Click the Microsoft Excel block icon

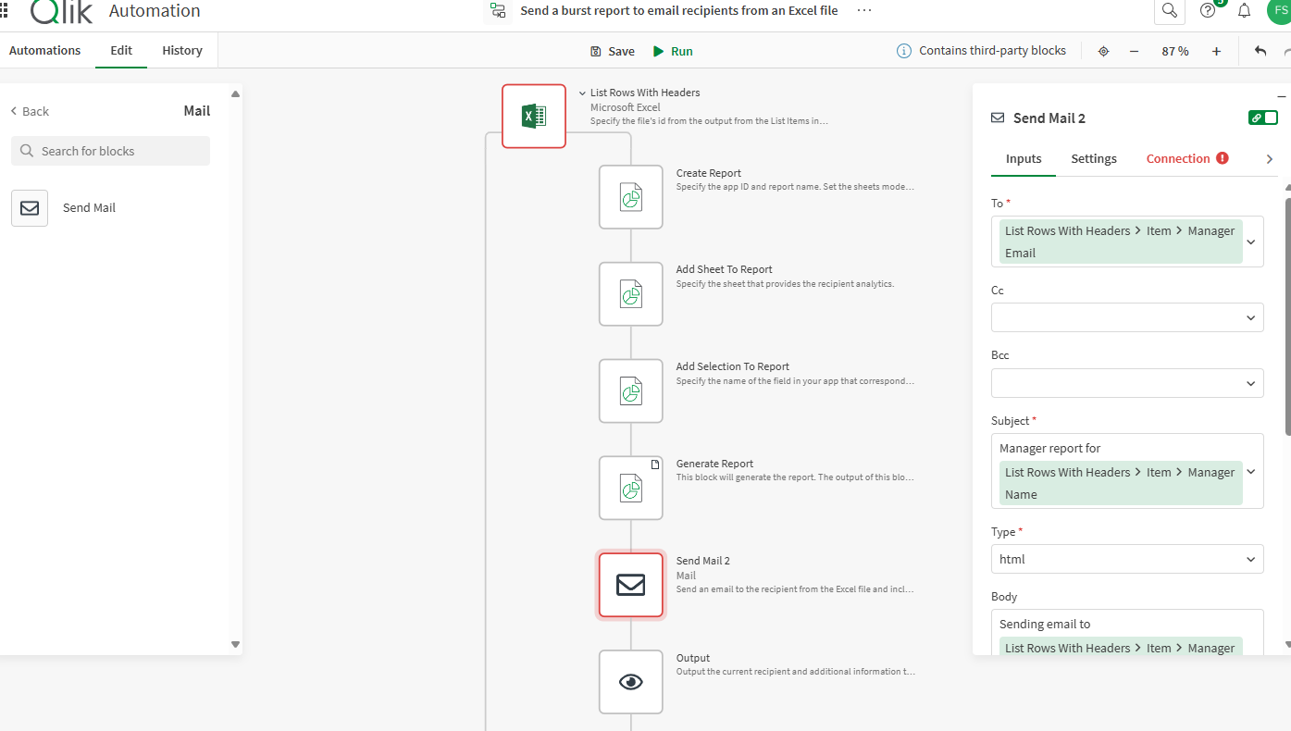pyautogui.click(x=534, y=117)
